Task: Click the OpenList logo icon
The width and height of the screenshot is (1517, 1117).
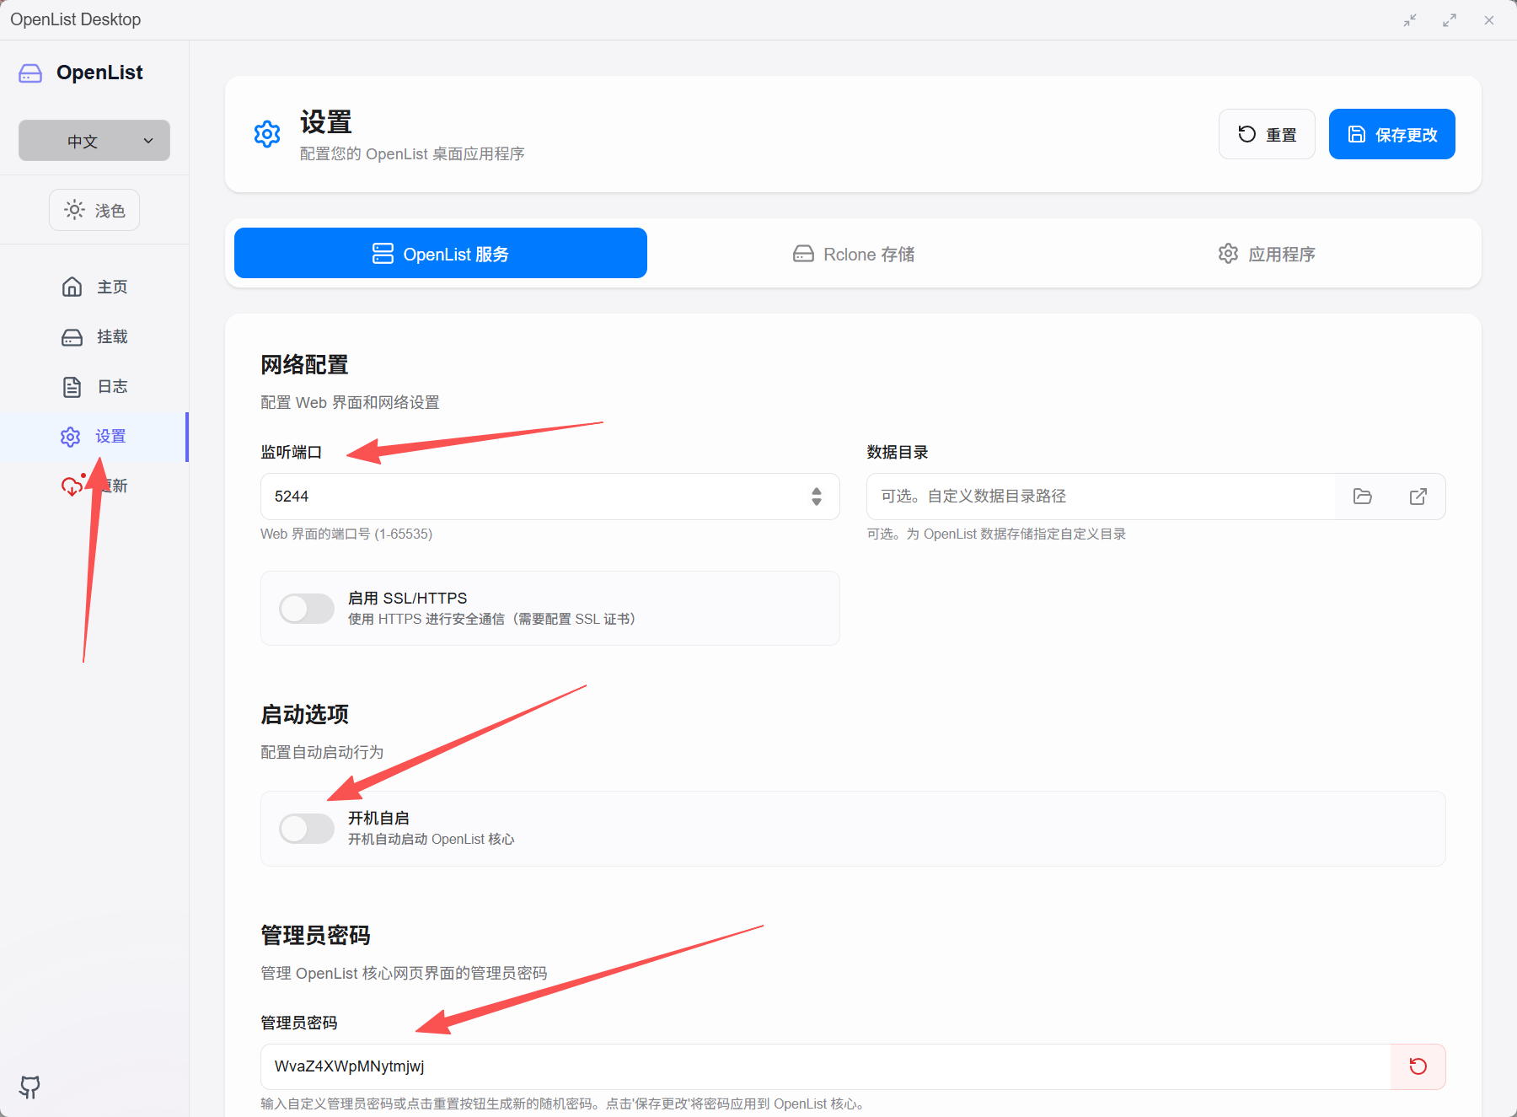Action: (30, 73)
